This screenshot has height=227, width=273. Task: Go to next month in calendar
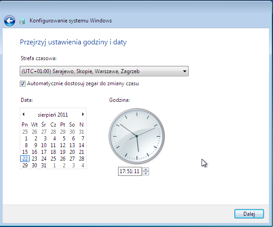pyautogui.click(x=83, y=114)
